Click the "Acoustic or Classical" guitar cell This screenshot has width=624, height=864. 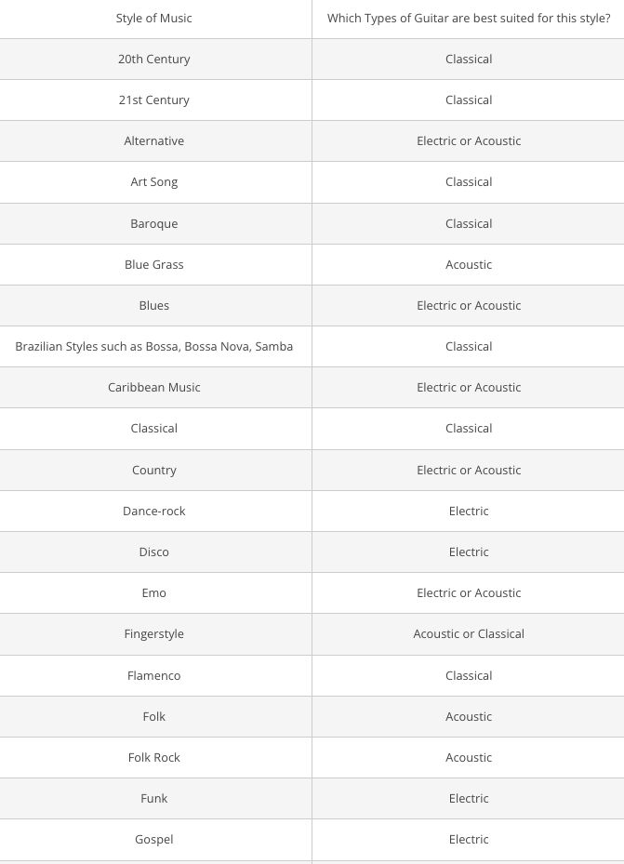[469, 634]
